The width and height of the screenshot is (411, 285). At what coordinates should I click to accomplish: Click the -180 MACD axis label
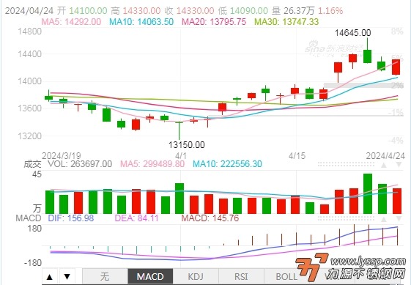tap(33, 263)
